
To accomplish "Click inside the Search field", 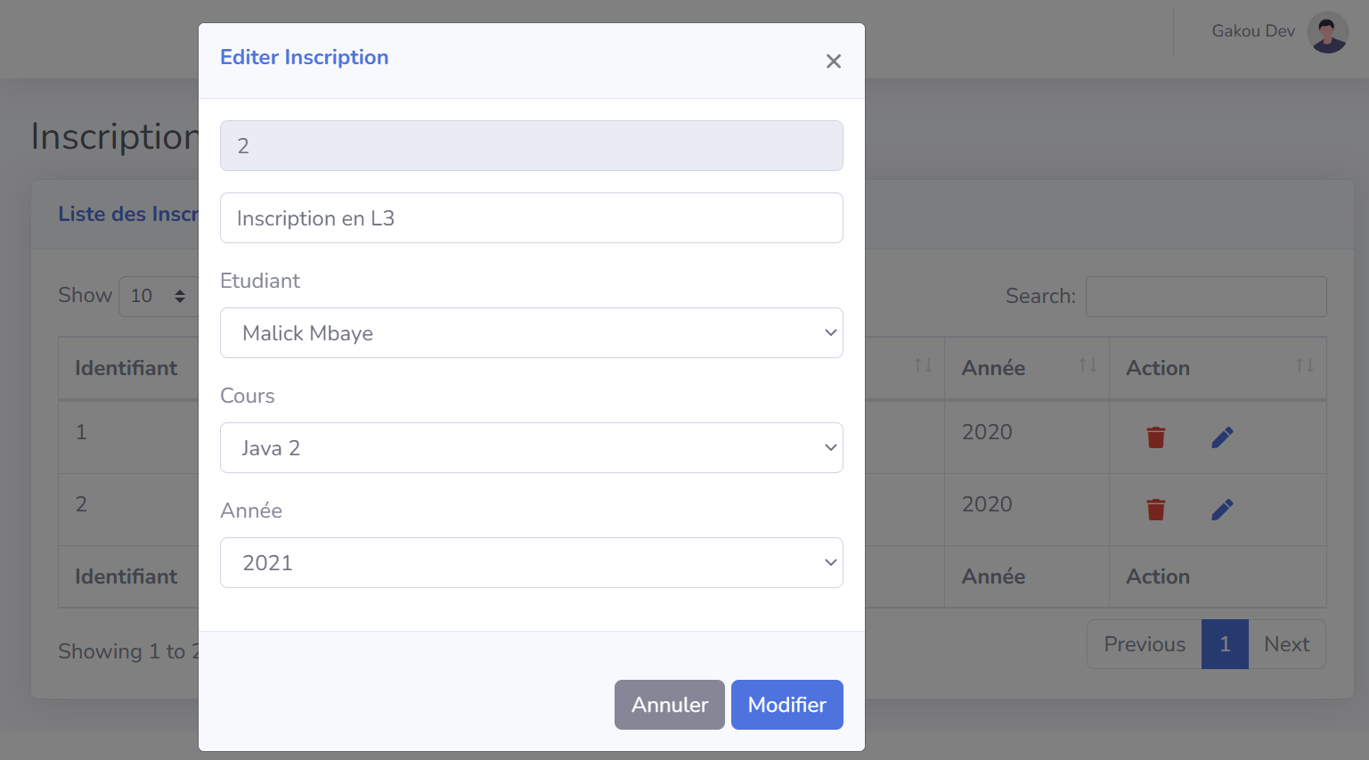I will point(1205,295).
